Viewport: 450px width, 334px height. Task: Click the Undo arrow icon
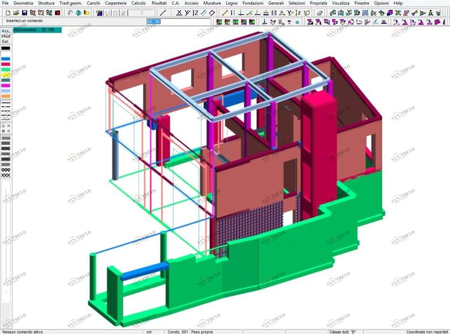click(70, 13)
